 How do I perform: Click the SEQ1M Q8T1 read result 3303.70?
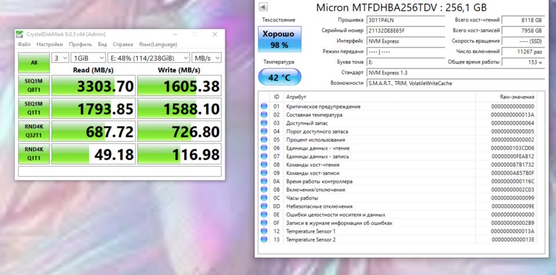coord(93,86)
